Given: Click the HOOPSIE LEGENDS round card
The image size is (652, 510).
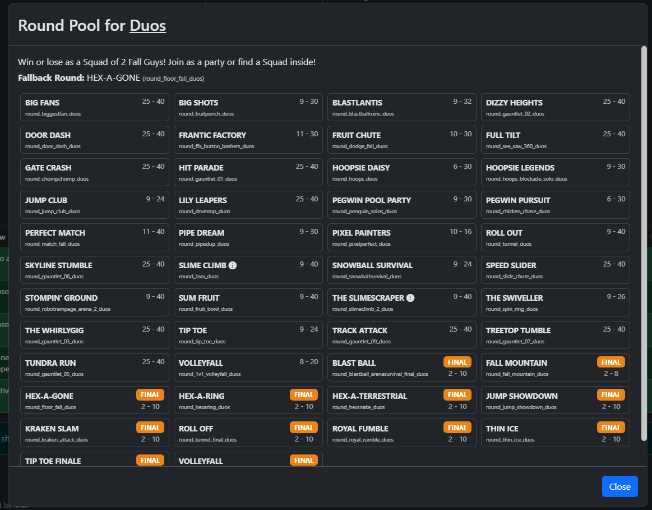Looking at the screenshot, I should (x=556, y=172).
